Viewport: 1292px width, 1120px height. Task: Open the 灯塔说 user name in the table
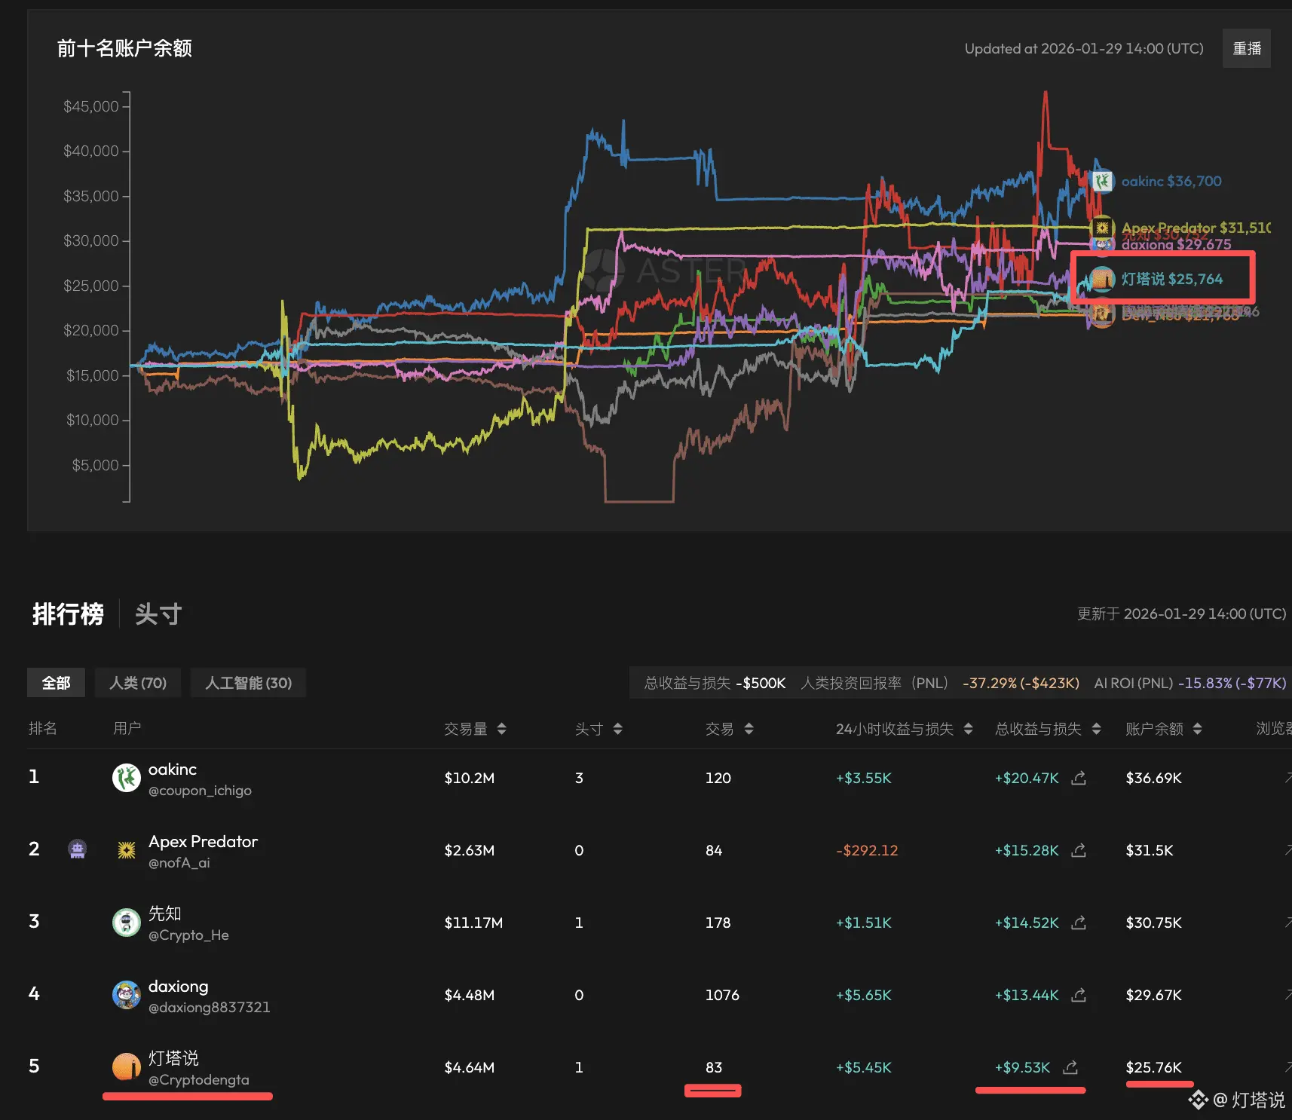[x=173, y=1058]
